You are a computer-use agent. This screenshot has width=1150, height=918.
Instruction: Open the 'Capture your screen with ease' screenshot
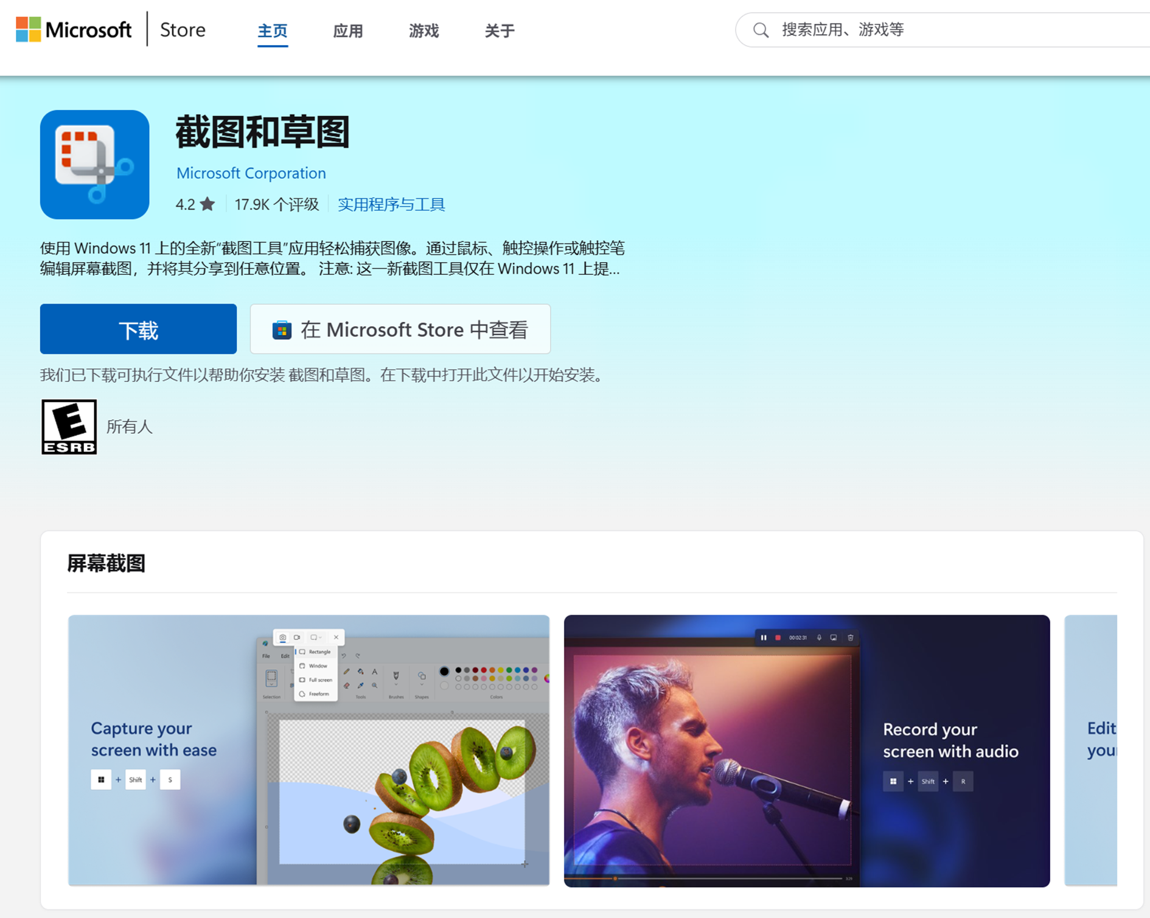point(308,749)
